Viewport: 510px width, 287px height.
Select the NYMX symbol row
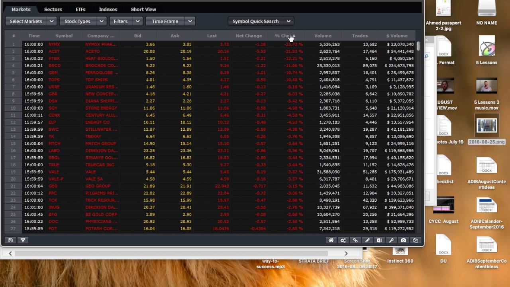tap(210, 44)
